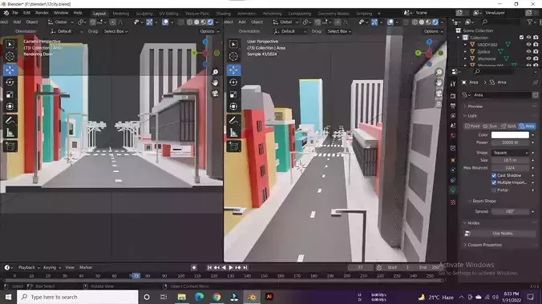Open Google Chrome from the taskbar
The image size is (542, 304).
point(216,297)
